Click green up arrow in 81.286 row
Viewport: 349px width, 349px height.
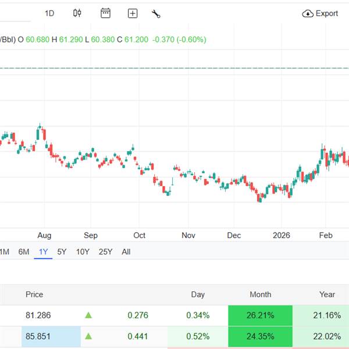[x=88, y=315]
